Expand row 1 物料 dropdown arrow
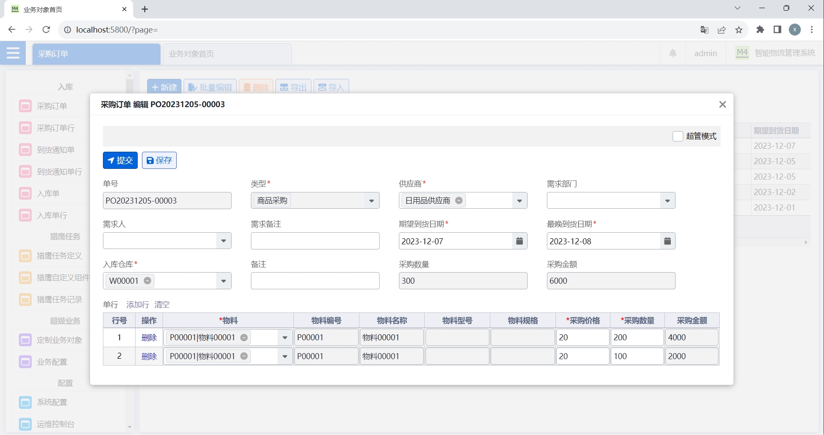This screenshot has height=435, width=824. [285, 338]
